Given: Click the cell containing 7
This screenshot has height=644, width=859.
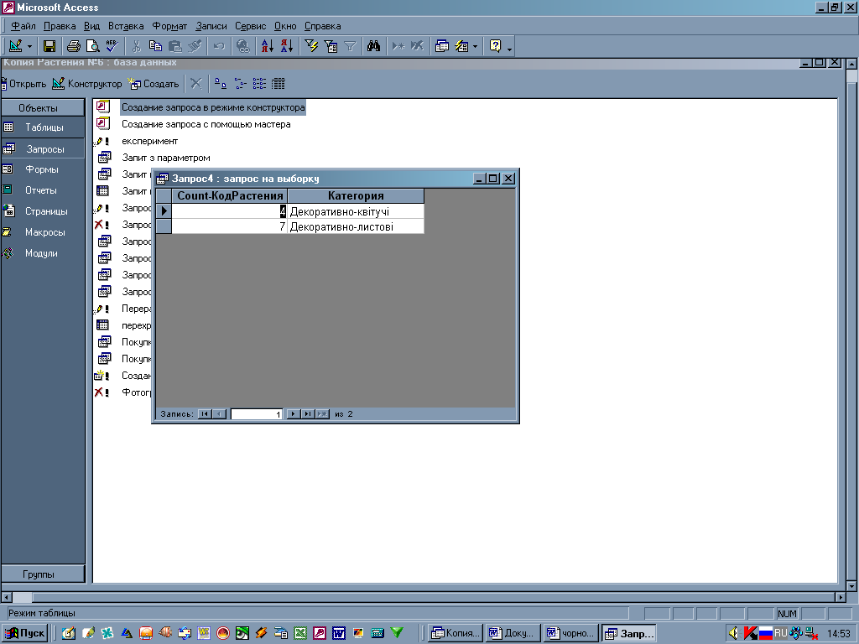Looking at the screenshot, I should tap(230, 226).
